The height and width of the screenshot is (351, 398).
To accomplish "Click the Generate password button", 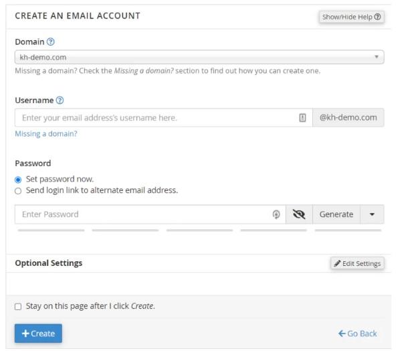I will pyautogui.click(x=336, y=214).
